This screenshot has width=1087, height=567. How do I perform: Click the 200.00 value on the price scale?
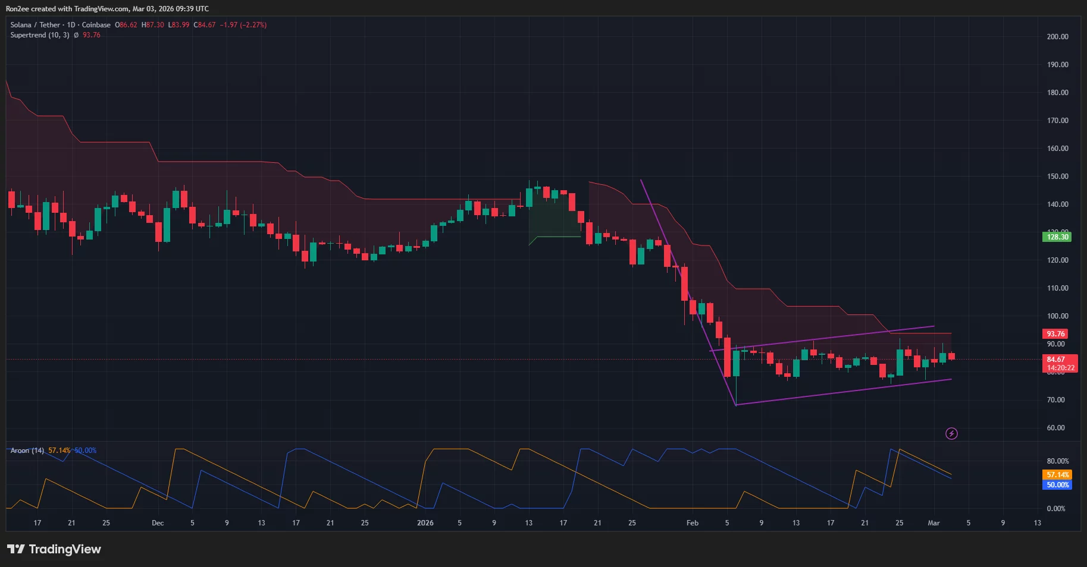(x=1057, y=36)
